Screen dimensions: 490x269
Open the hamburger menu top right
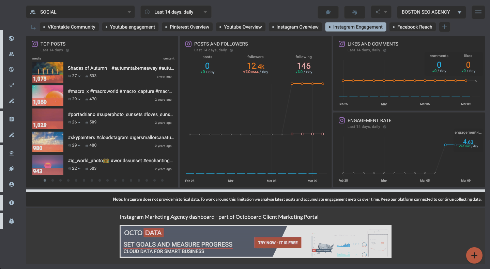tap(478, 12)
